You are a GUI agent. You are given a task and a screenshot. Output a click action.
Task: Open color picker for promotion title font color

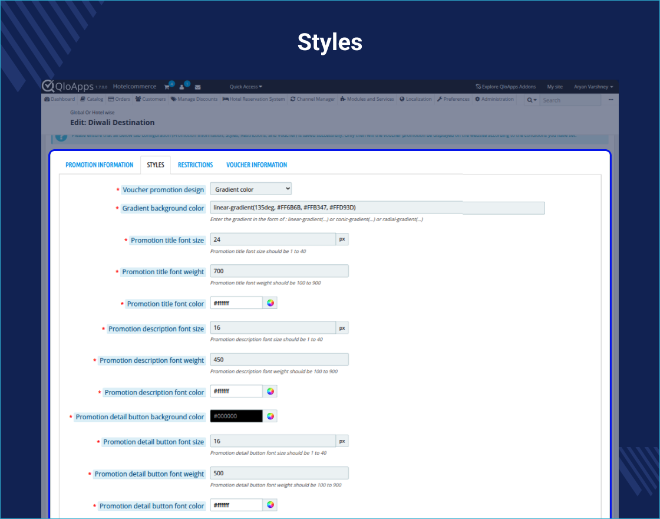pos(270,303)
